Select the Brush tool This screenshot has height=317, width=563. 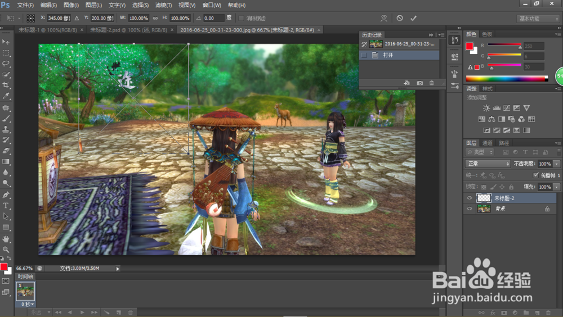pos(6,119)
